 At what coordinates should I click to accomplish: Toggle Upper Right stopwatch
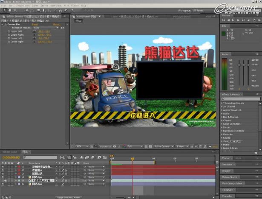(9, 35)
